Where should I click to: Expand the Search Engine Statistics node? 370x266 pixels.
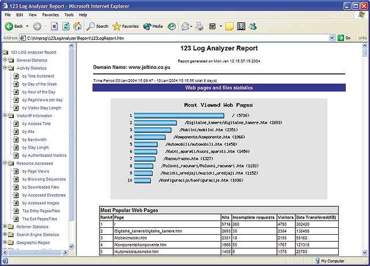5,234
